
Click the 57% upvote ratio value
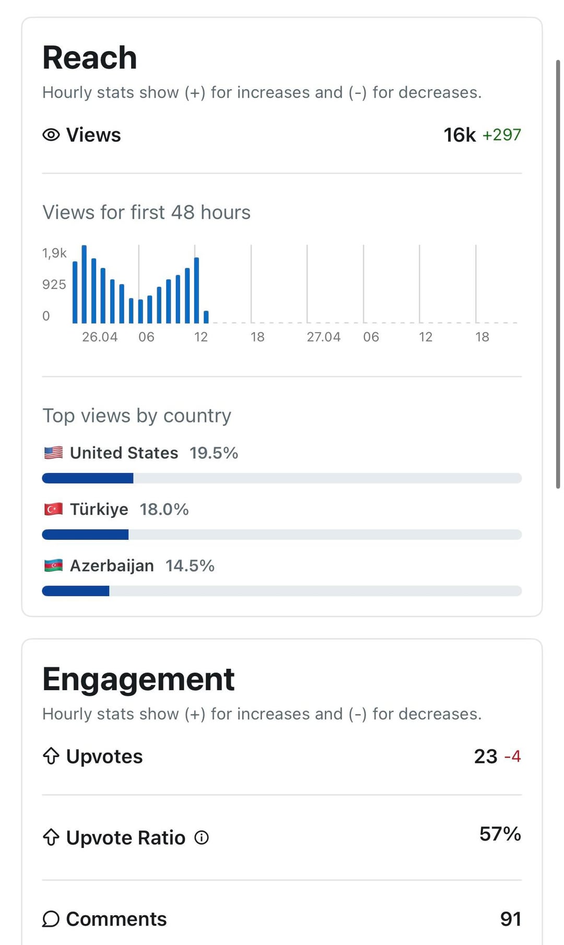[500, 834]
